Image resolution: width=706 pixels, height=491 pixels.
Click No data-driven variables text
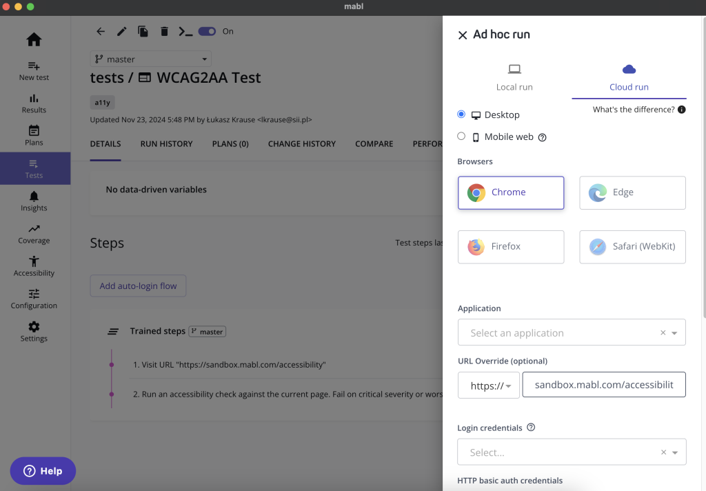pos(157,190)
